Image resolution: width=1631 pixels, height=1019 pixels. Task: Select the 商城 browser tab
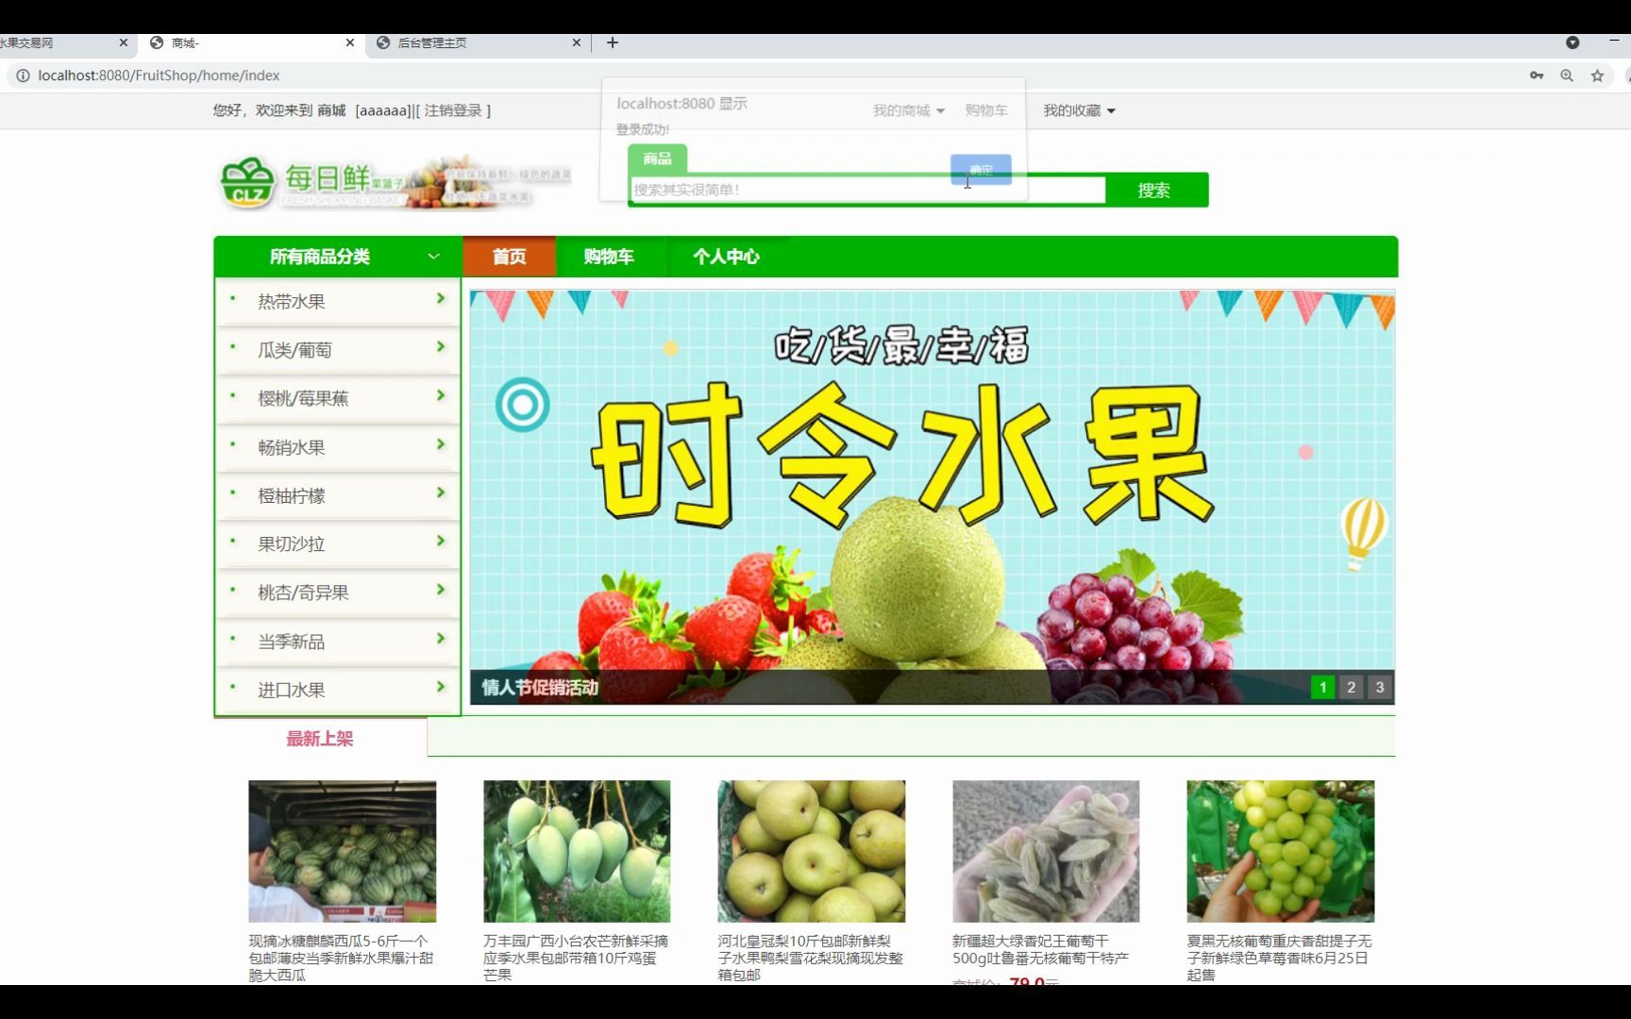click(x=250, y=42)
